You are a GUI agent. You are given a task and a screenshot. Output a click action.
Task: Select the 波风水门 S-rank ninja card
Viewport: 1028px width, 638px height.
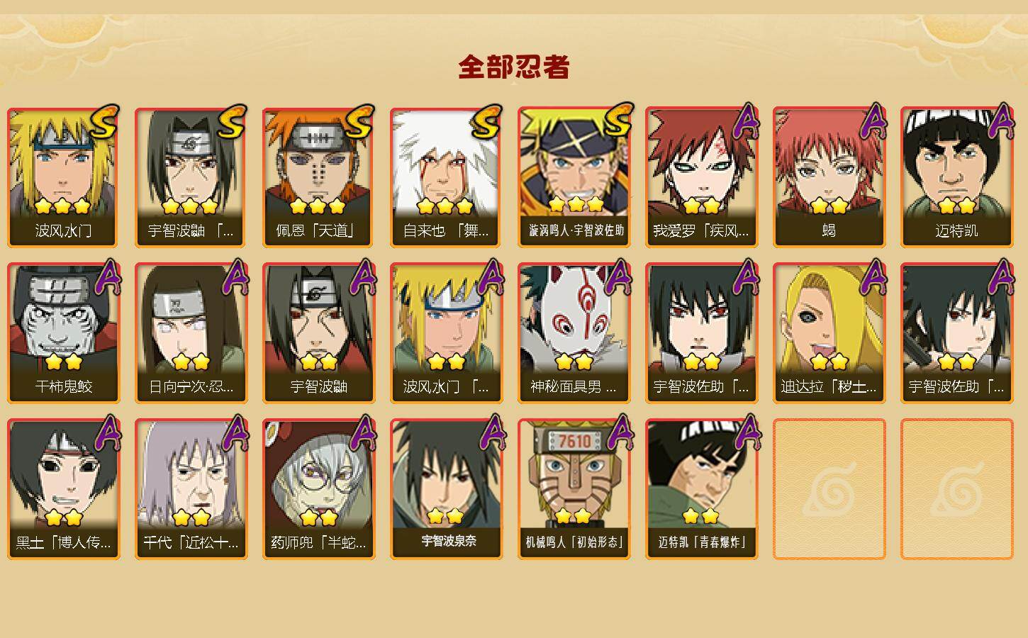point(64,177)
